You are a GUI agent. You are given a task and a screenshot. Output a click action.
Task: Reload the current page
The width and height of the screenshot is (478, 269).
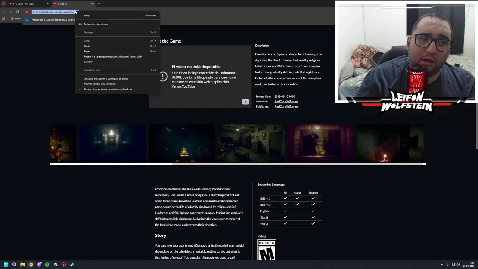click(x=17, y=12)
